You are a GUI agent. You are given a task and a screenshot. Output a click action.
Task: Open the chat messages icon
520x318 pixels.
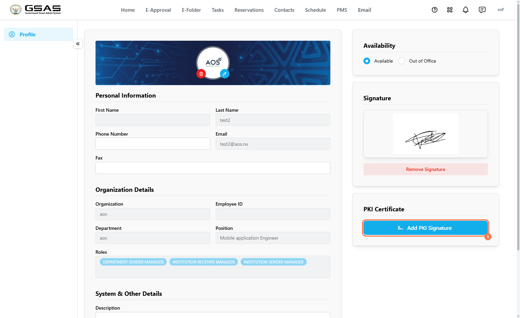[x=482, y=10]
